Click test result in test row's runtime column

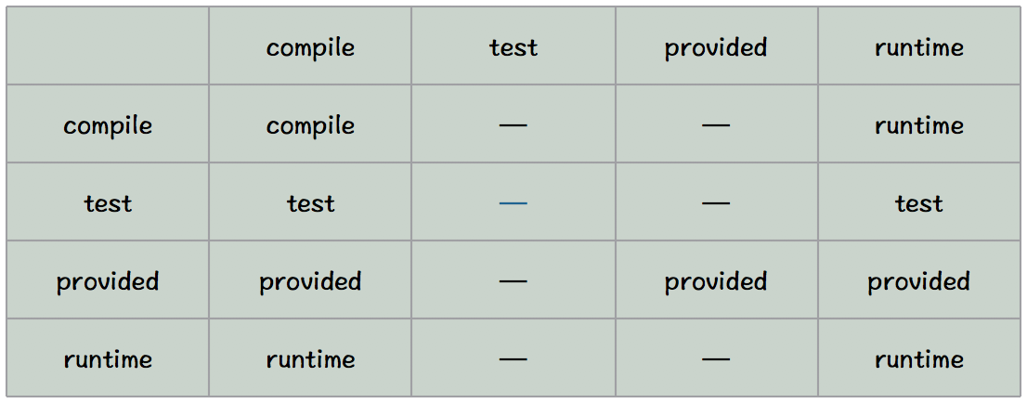pos(919,203)
